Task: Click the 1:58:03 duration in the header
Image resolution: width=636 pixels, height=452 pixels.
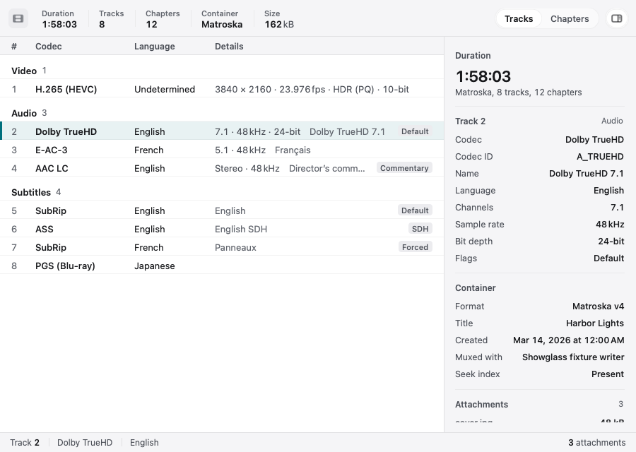Action: click(59, 24)
